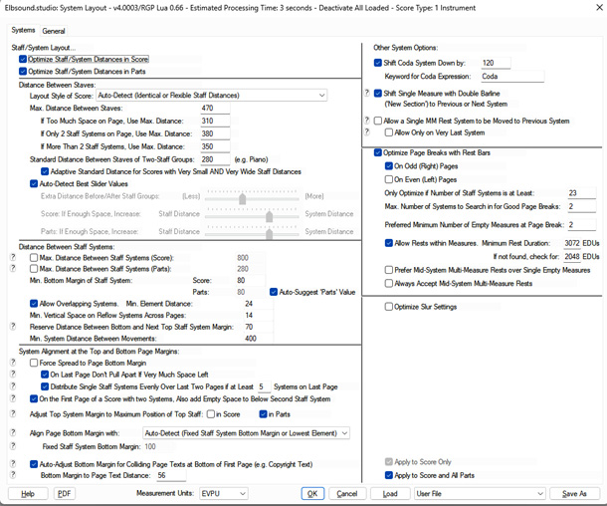Click the Keyword for Coda Expression field
The height and width of the screenshot is (506, 607).
(511, 76)
